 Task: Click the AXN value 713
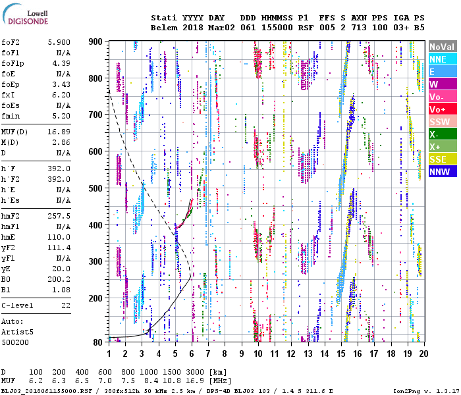(359, 28)
